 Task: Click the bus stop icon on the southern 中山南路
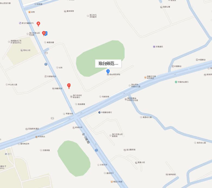tap(96, 150)
